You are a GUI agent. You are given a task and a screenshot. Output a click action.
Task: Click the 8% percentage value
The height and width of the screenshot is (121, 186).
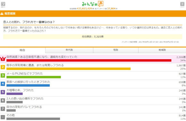[183, 85]
